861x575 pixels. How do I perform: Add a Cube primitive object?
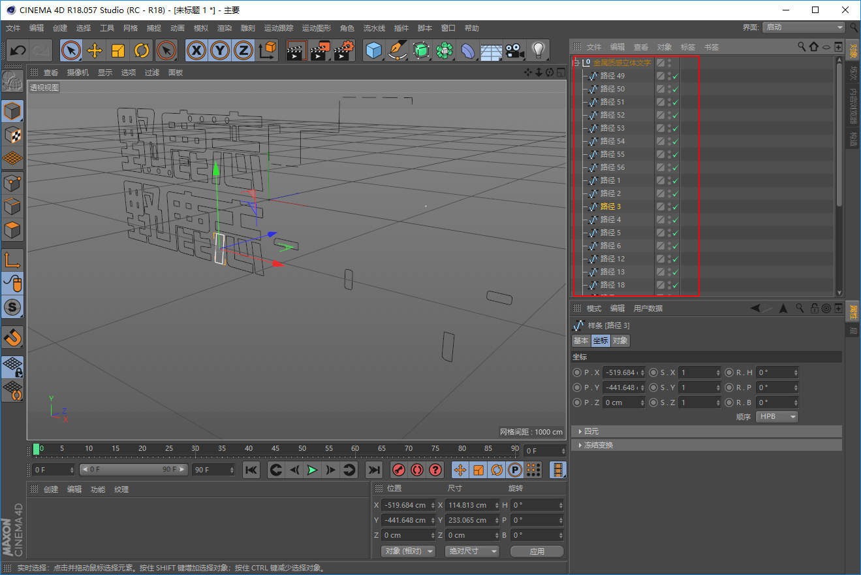click(374, 50)
